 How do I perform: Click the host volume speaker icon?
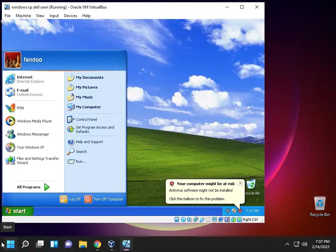click(x=304, y=244)
